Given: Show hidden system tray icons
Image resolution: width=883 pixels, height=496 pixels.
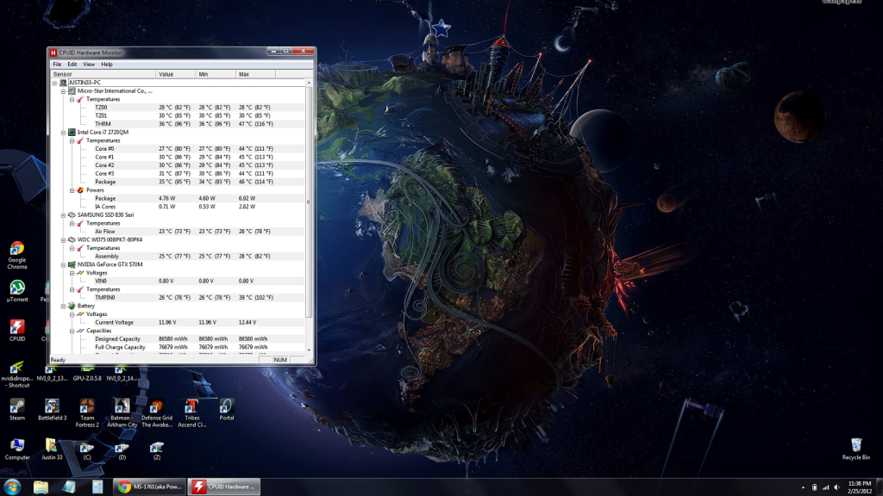Looking at the screenshot, I should click(803, 487).
